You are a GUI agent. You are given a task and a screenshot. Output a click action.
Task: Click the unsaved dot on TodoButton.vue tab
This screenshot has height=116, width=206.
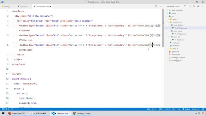(50, 6)
